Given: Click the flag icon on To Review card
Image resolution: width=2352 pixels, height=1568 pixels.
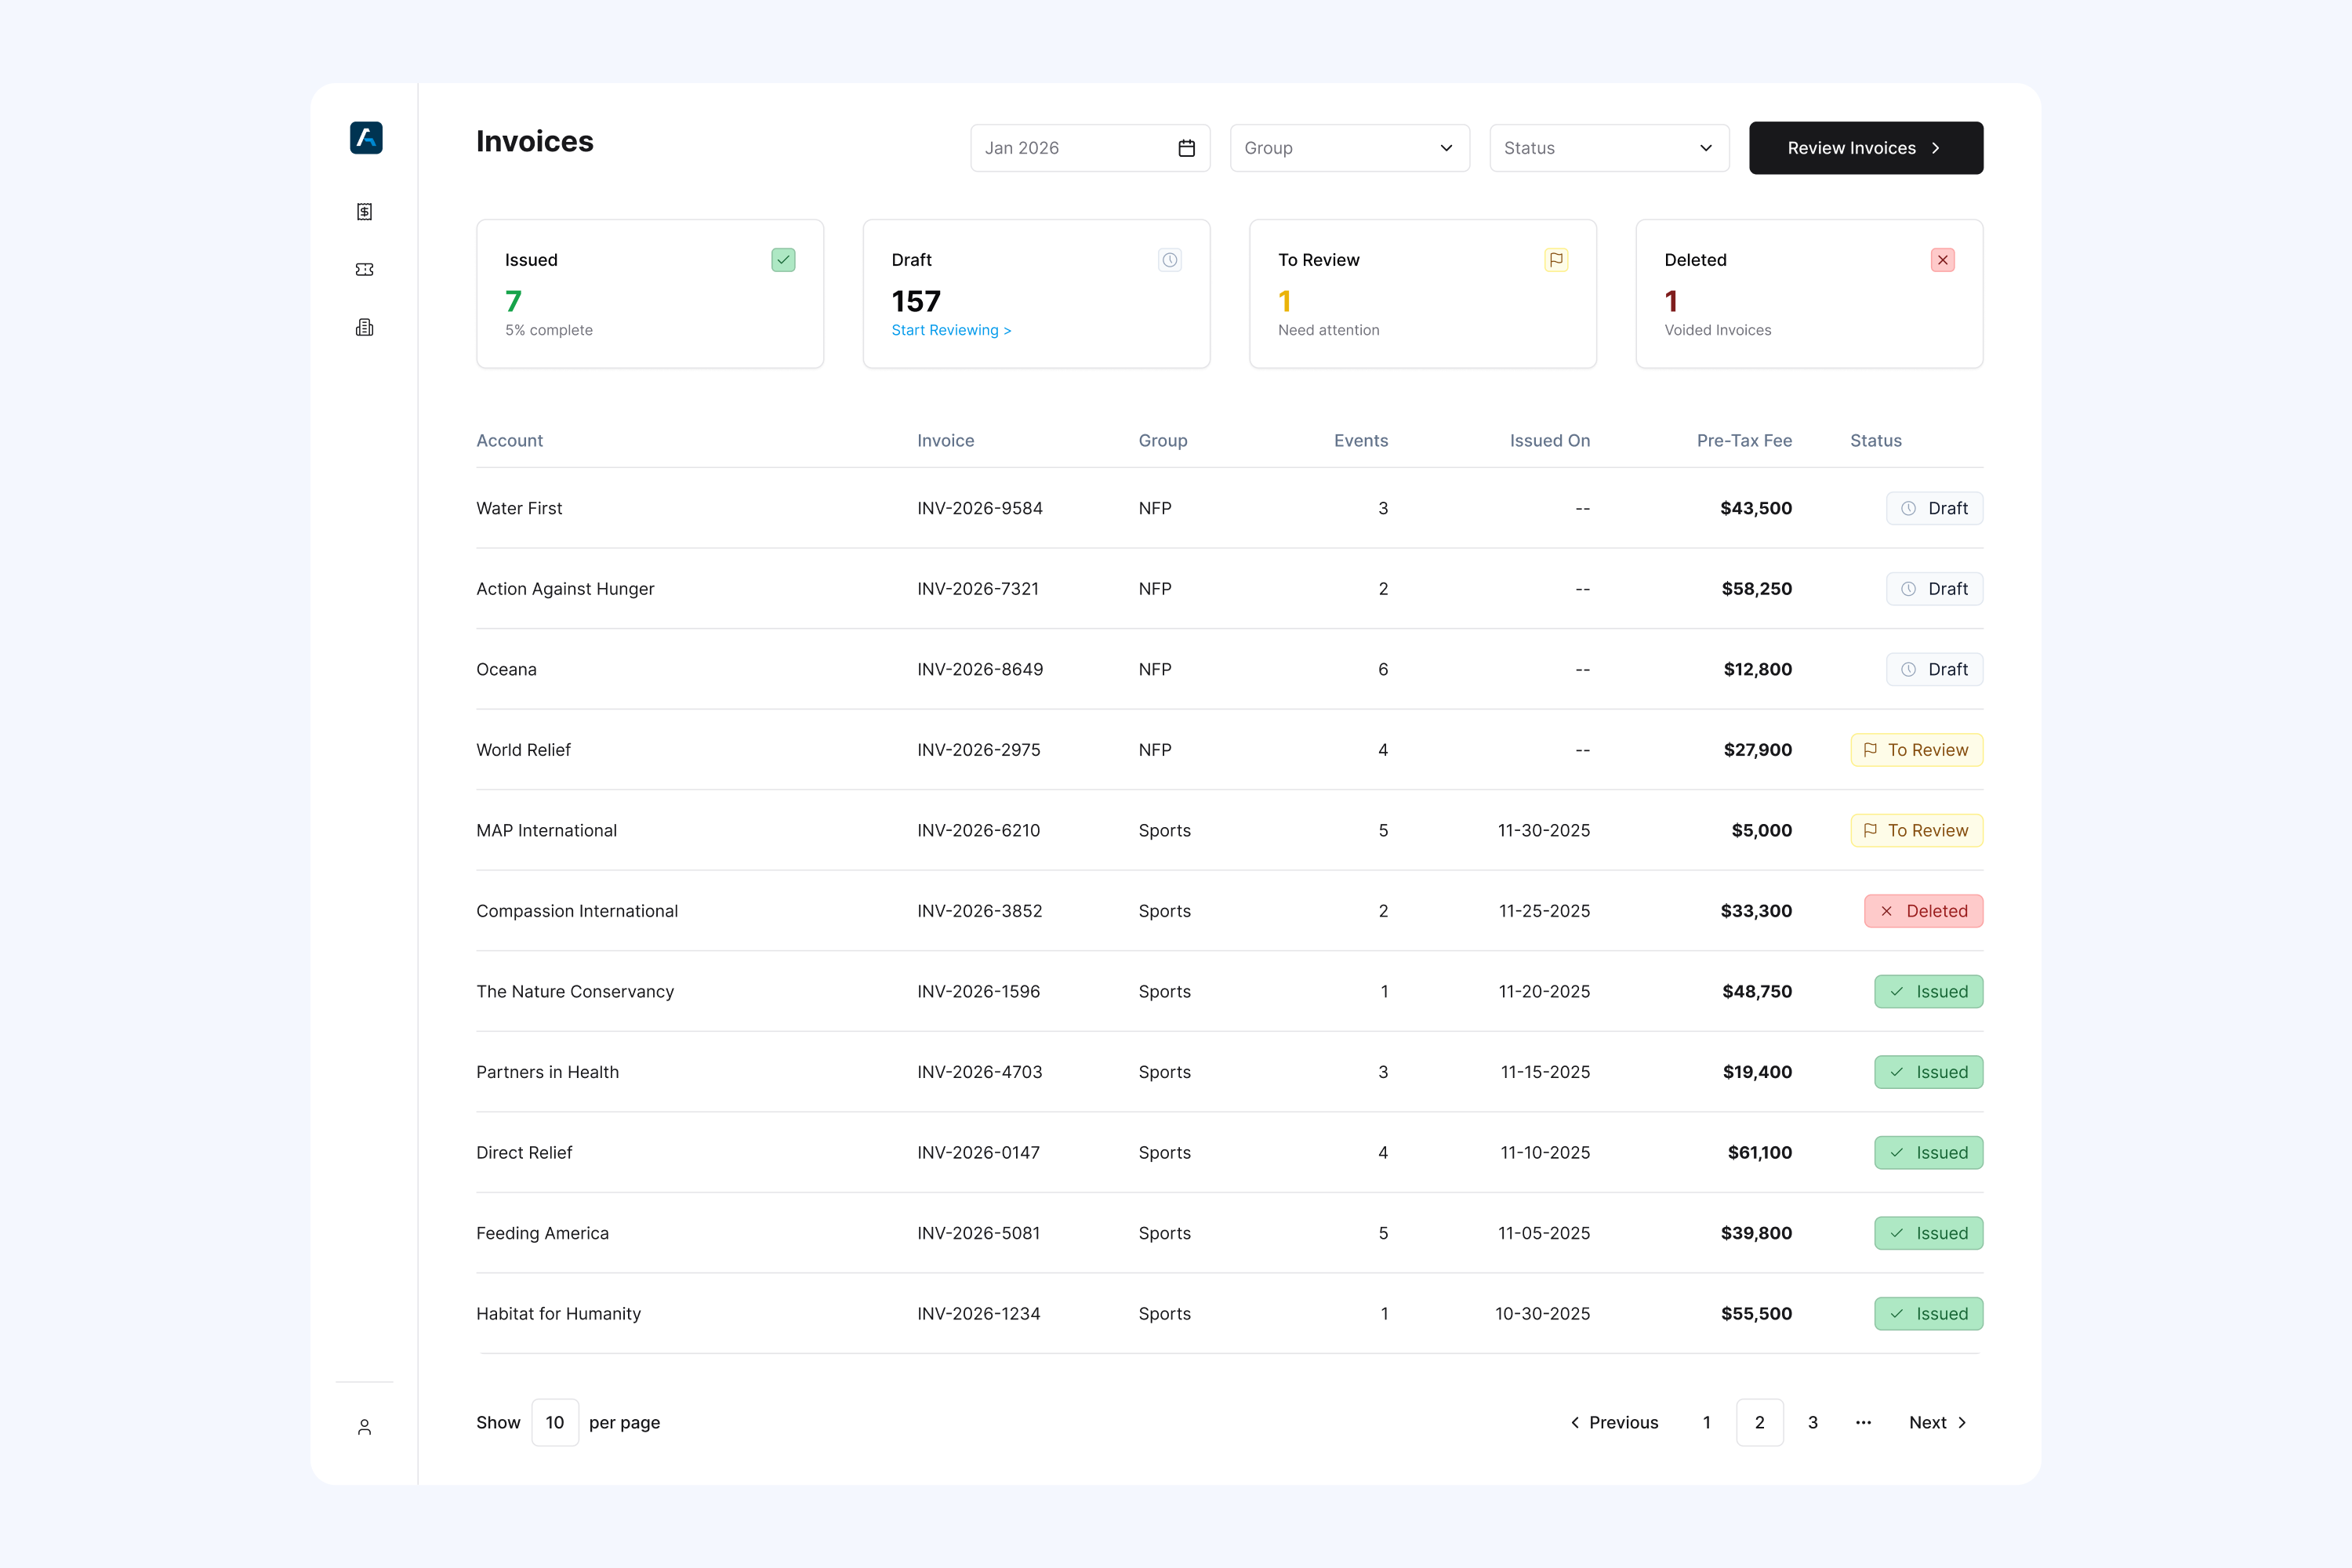Looking at the screenshot, I should [1556, 260].
